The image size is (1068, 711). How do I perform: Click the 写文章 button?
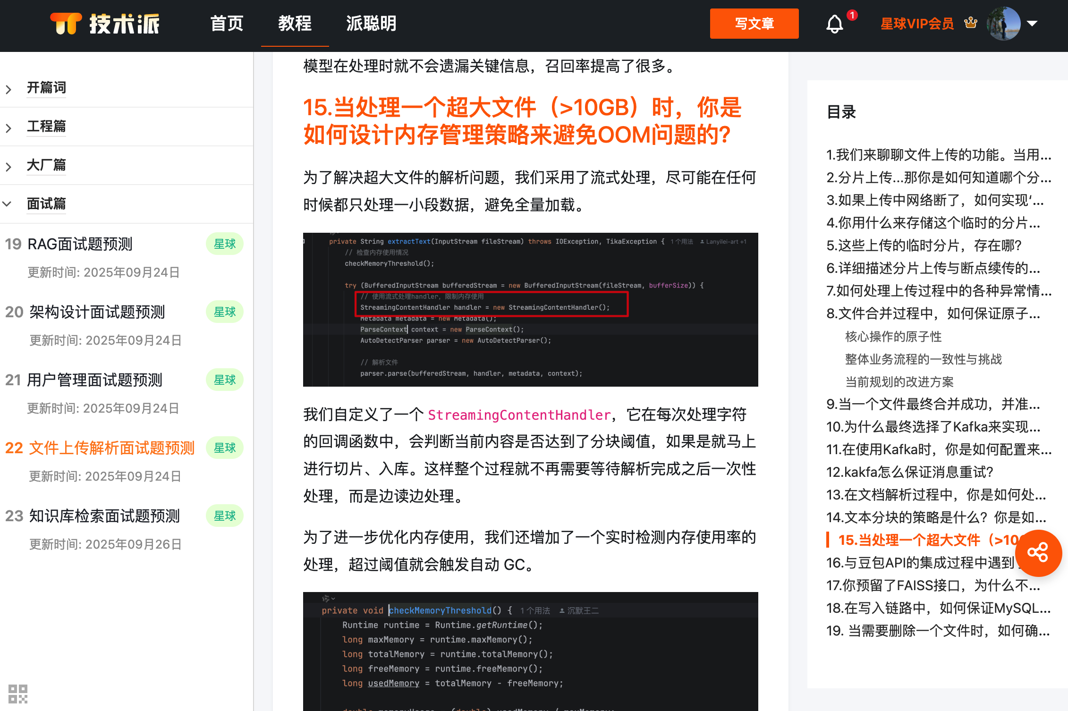tap(754, 24)
